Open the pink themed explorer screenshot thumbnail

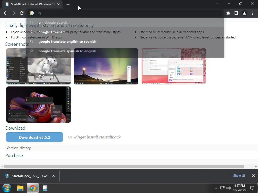click(x=174, y=66)
